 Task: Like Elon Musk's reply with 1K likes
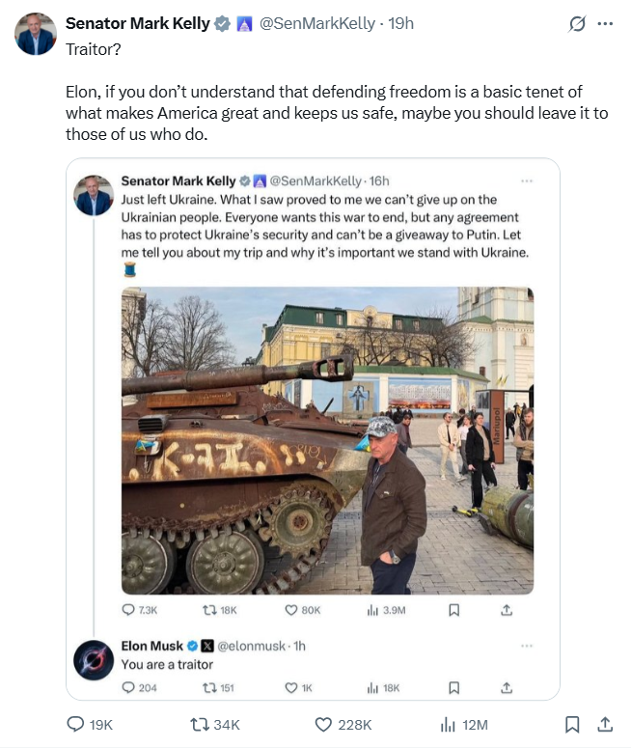click(292, 687)
